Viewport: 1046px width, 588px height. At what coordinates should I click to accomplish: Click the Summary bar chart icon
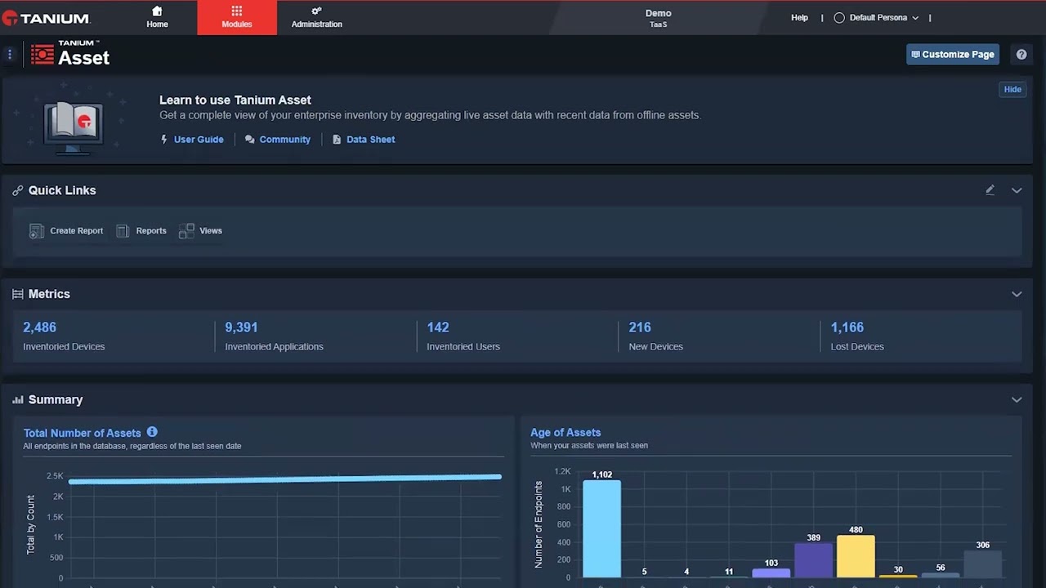coord(18,400)
